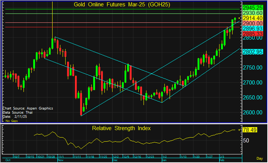
Task: Click the Relative Strength Index panel title
Action: (121, 128)
